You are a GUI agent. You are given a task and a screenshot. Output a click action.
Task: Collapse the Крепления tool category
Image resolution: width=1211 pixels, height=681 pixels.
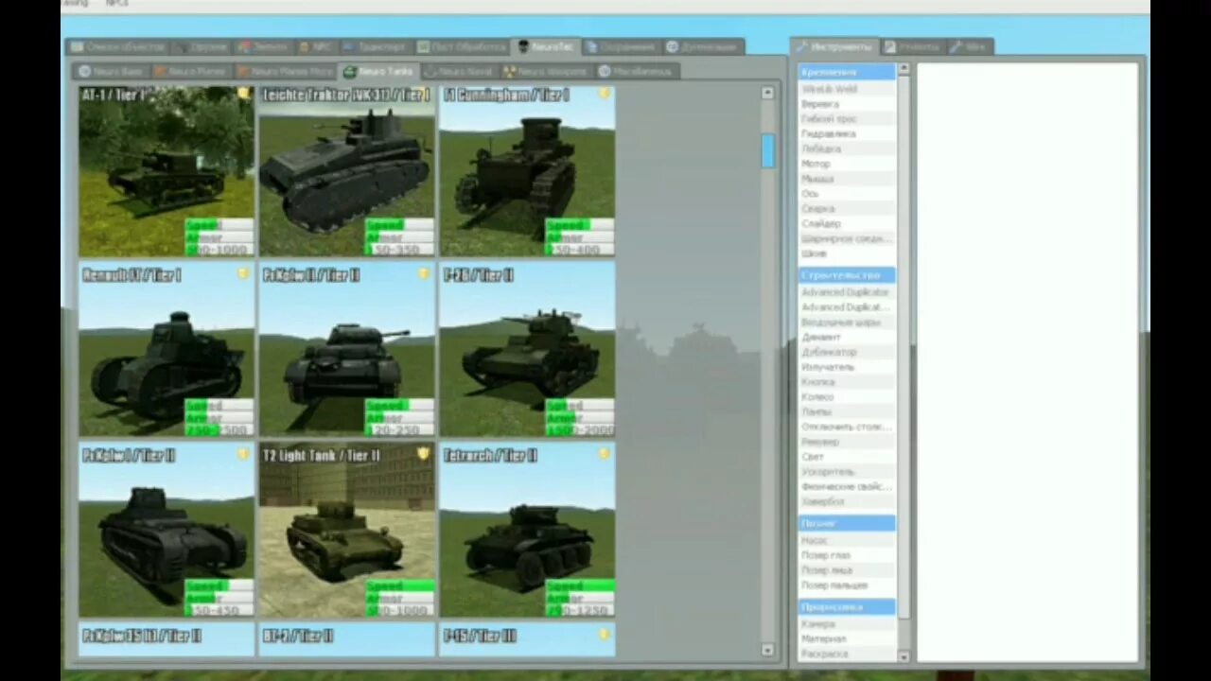coord(847,72)
